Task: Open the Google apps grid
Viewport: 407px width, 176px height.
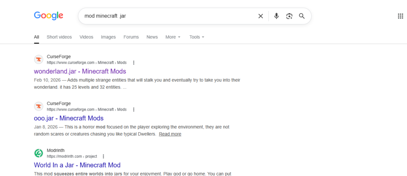Action: (x=401, y=16)
